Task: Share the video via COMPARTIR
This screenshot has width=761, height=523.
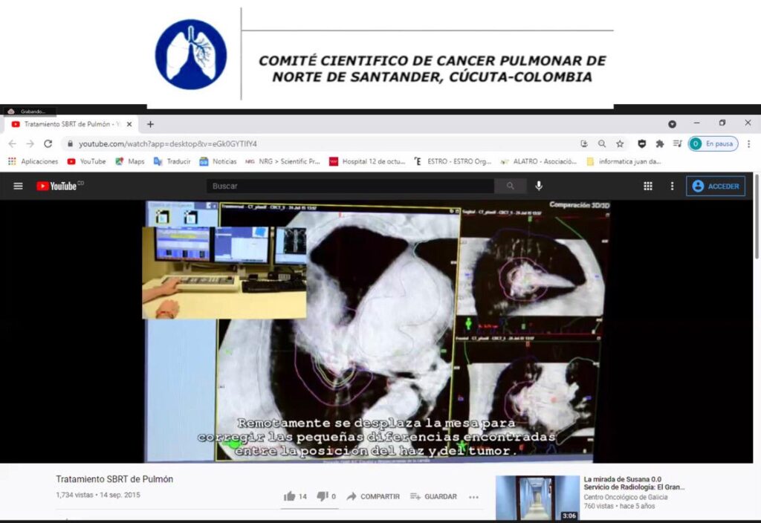Action: click(373, 496)
